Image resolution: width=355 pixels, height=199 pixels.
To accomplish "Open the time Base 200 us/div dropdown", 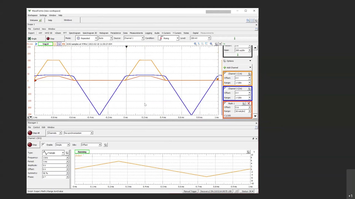I will pos(249,50).
